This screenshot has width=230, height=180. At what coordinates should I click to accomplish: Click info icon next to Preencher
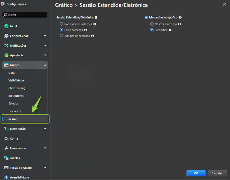[x=170, y=30]
